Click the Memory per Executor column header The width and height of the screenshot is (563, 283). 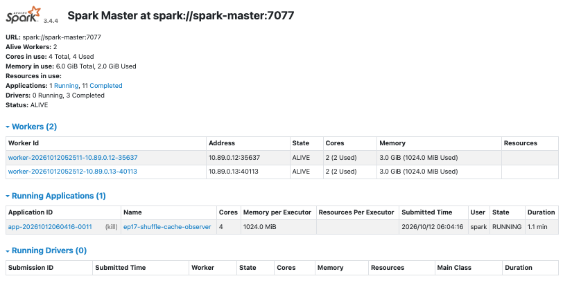(277, 212)
